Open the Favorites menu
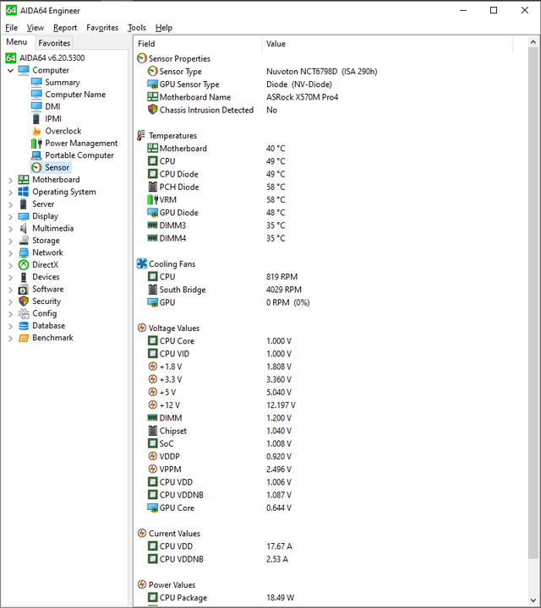 click(x=102, y=28)
